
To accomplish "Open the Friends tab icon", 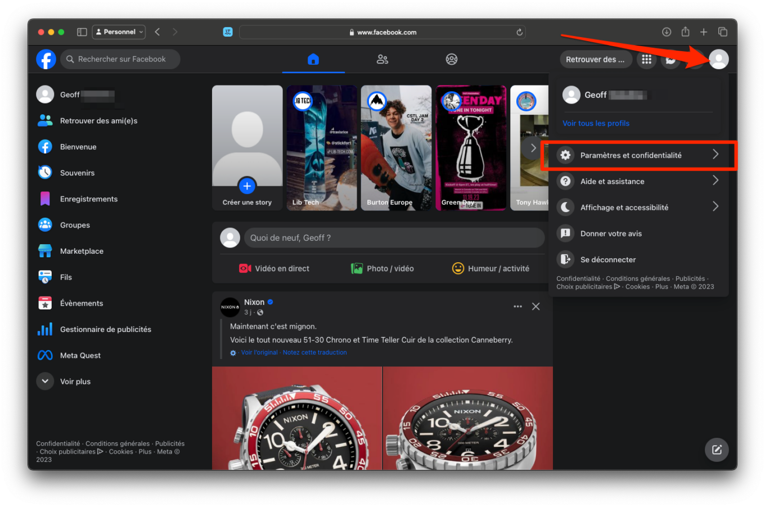I will (382, 59).
